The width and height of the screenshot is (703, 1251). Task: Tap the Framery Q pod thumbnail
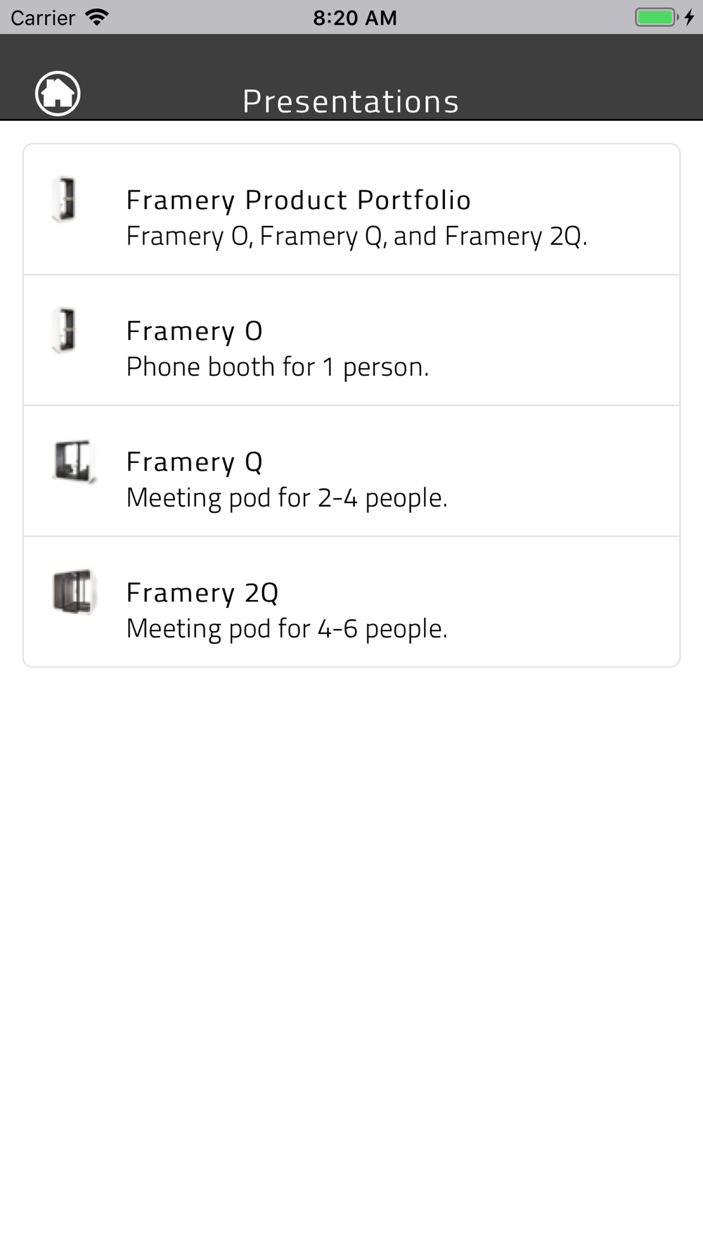pos(74,462)
